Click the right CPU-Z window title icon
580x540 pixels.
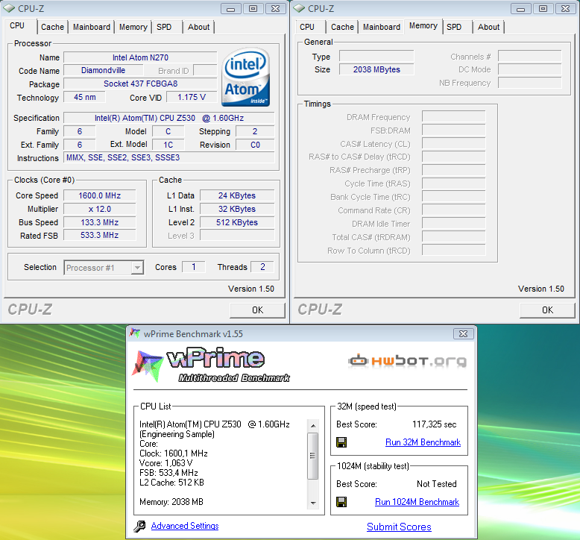[299, 8]
